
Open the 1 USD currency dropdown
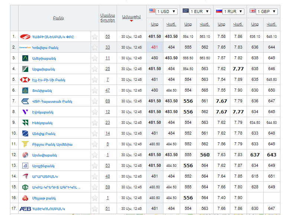[166, 11]
